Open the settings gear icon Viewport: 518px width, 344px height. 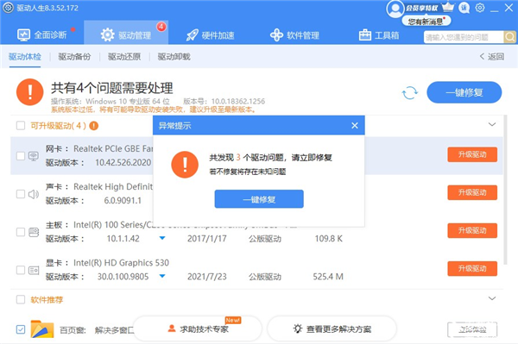point(480,8)
